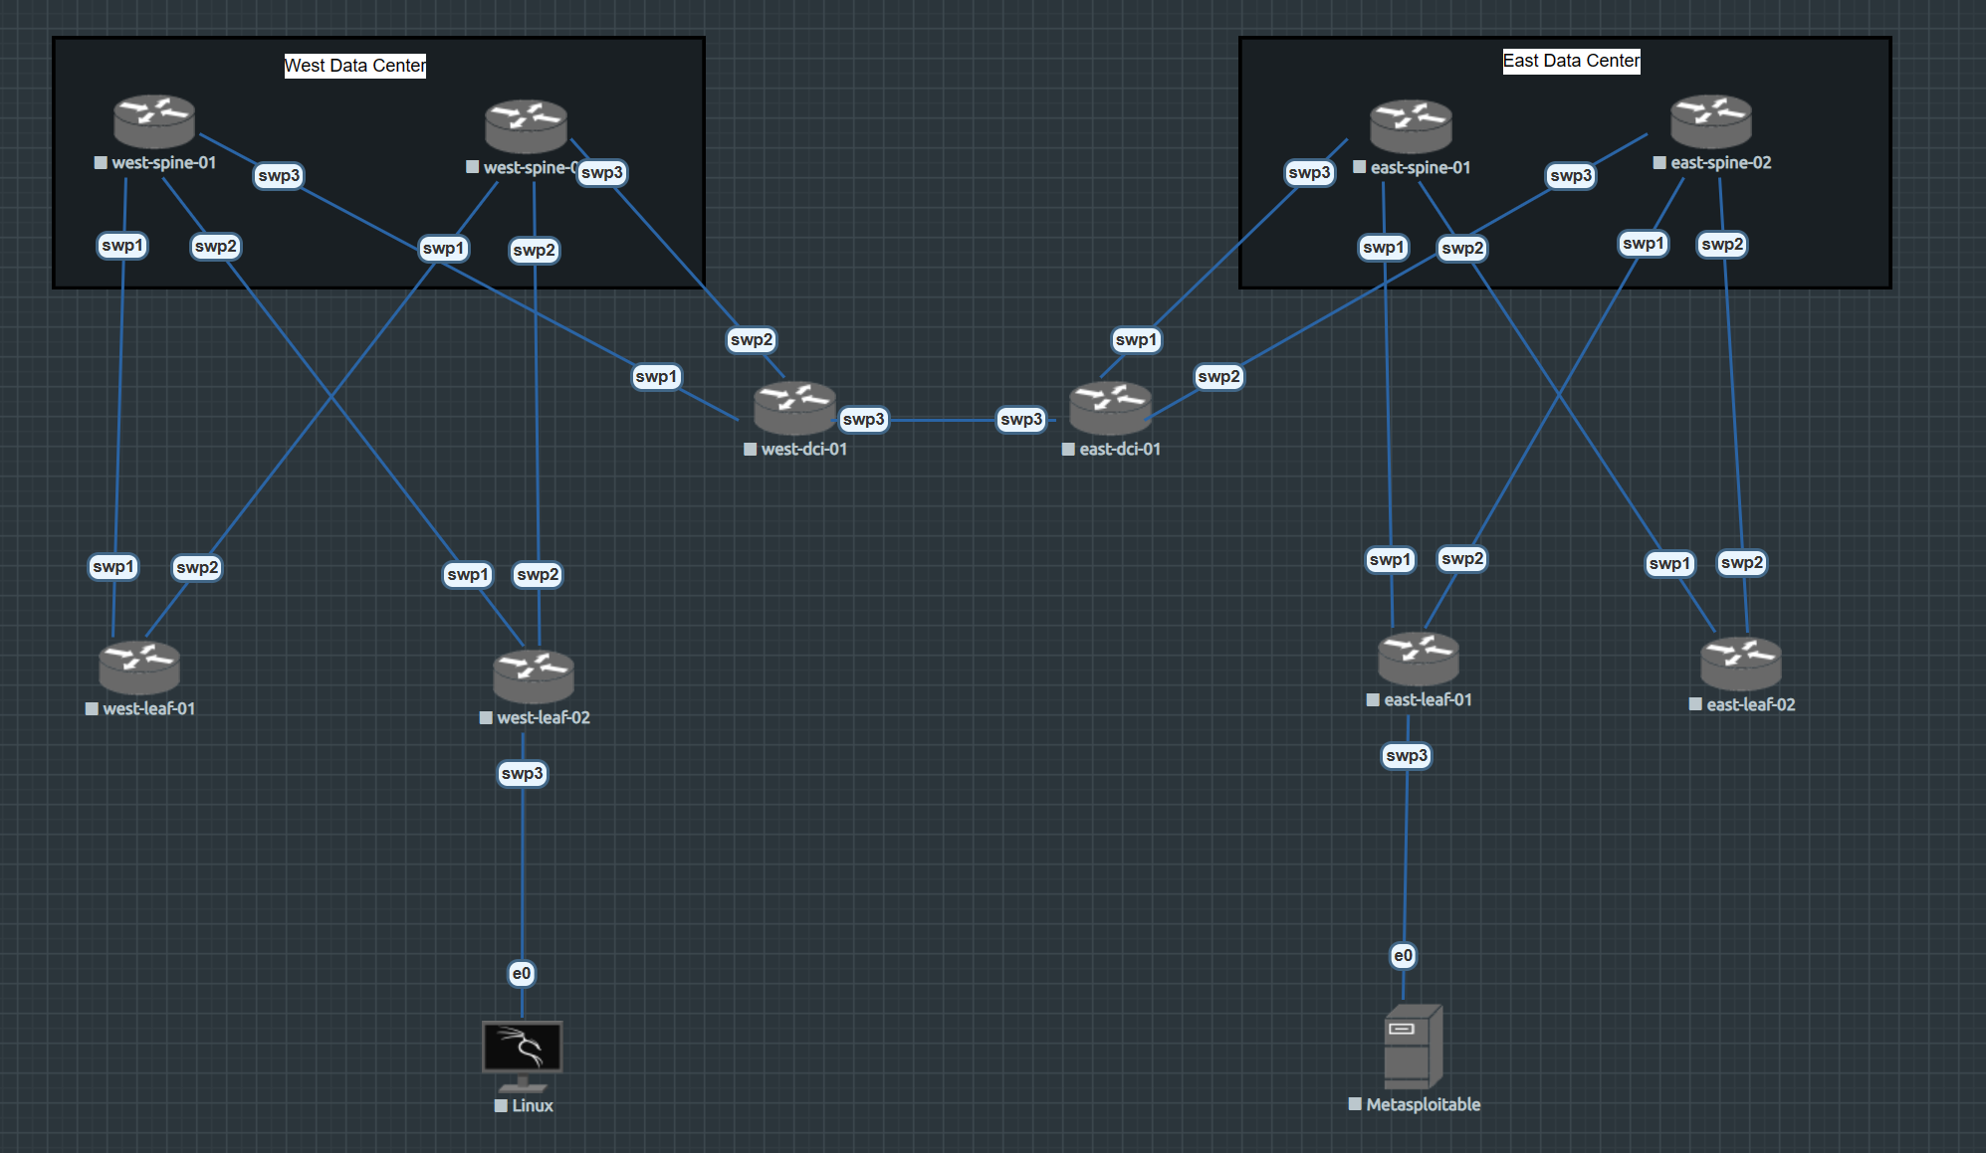Select the west-spine-02 router icon
The width and height of the screenshot is (1986, 1153).
click(x=526, y=126)
